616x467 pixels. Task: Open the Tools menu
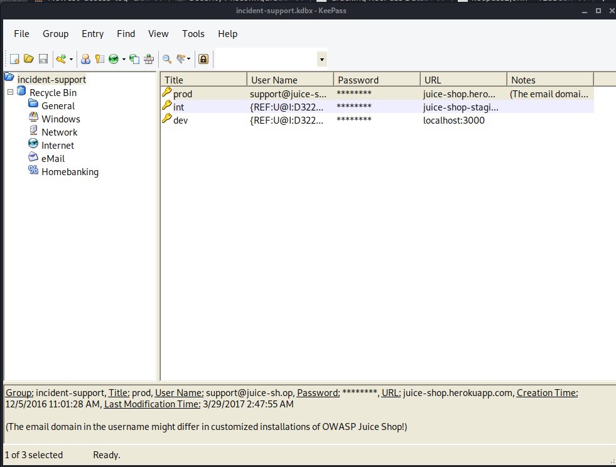(193, 34)
